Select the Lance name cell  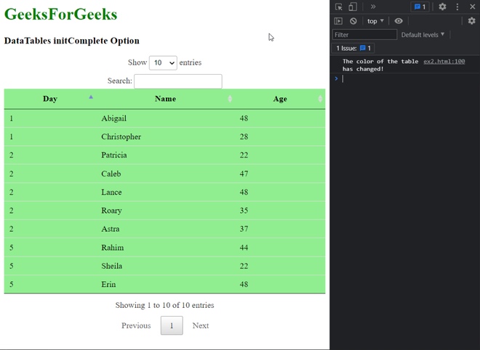point(165,192)
